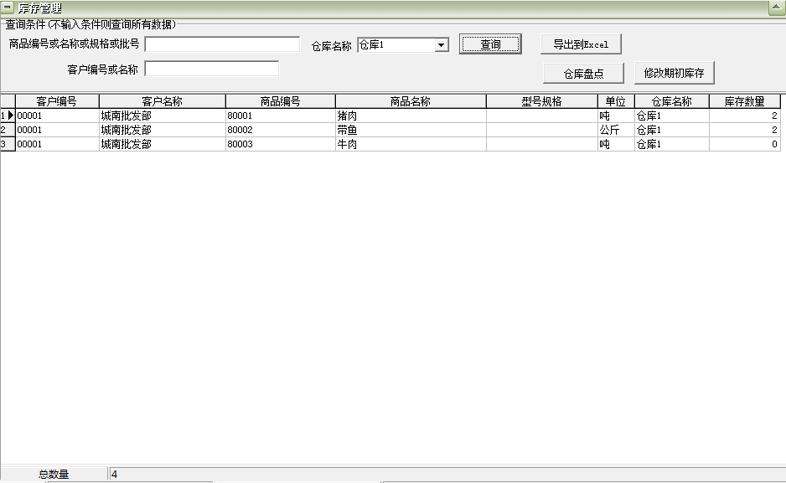Click the 库存管理 window menu icon

[8, 8]
